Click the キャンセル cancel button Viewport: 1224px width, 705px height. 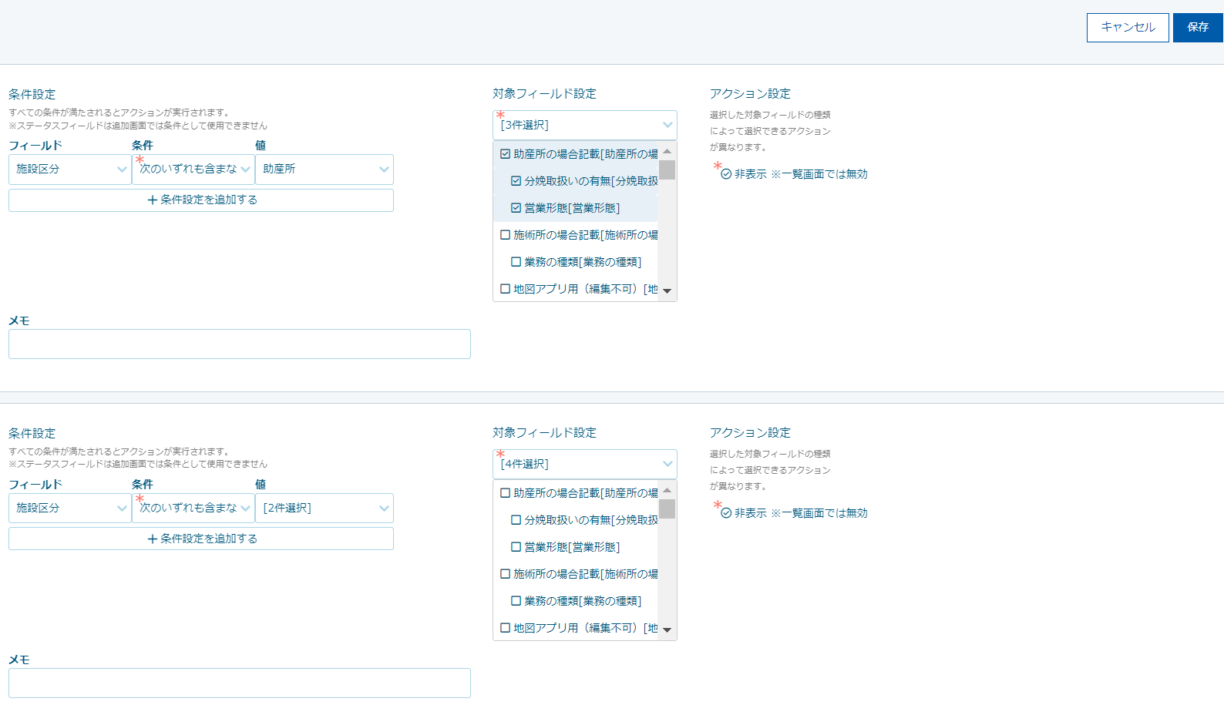pyautogui.click(x=1127, y=28)
